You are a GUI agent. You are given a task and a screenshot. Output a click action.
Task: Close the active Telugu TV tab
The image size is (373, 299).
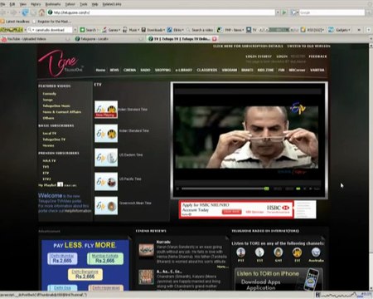(x=215, y=39)
